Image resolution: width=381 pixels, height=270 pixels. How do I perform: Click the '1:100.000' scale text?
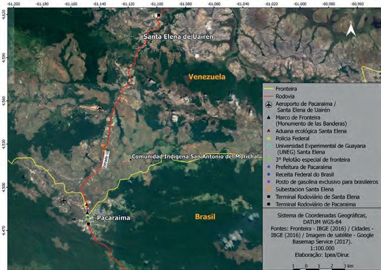tap(322, 248)
